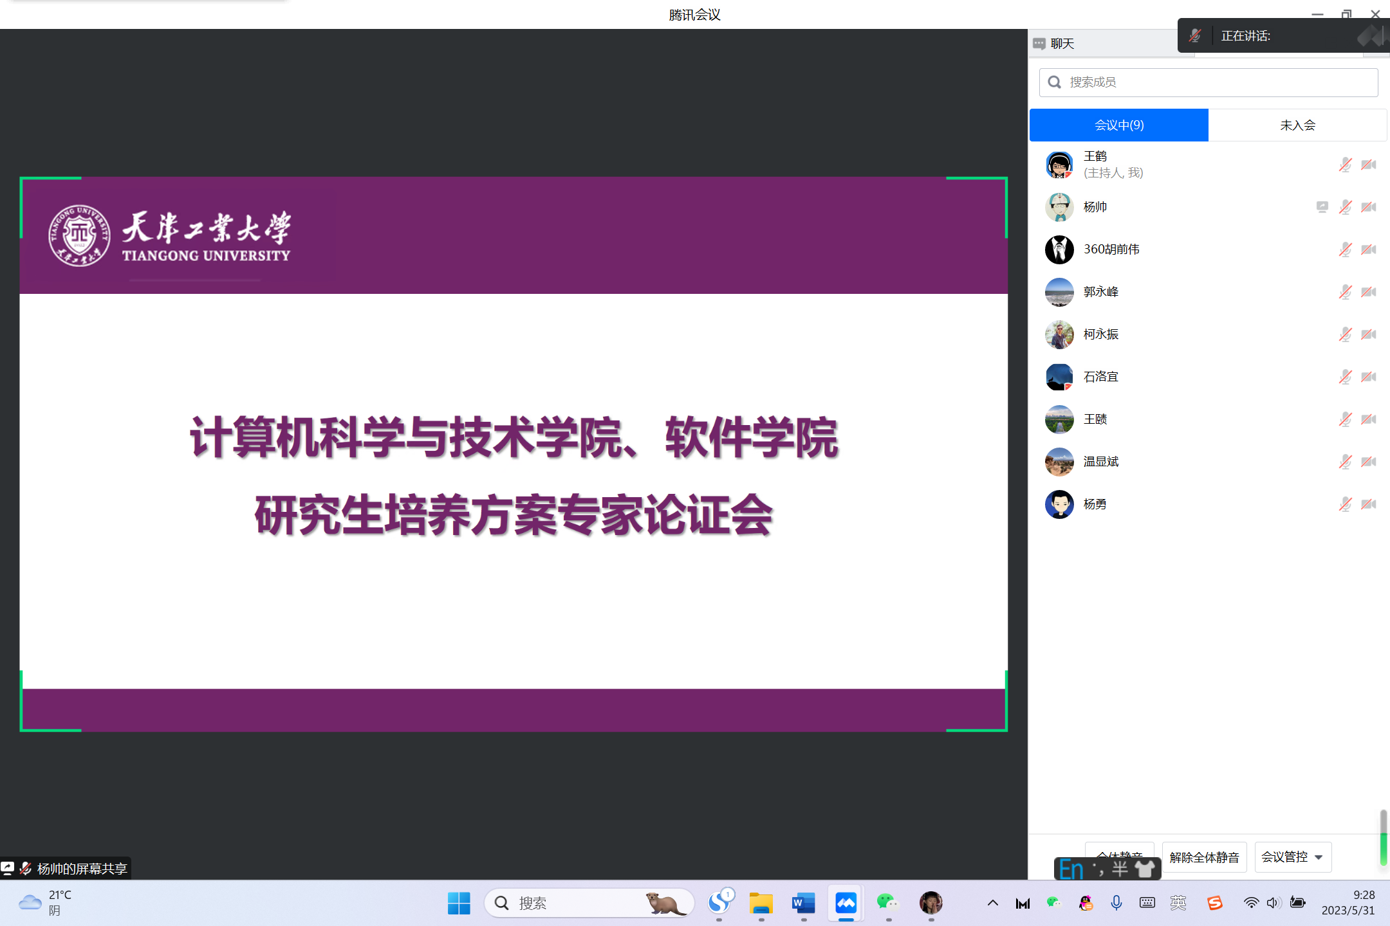The height and width of the screenshot is (926, 1390).
Task: Click the screen-share indicator icon beside 杨帅
Action: click(1322, 207)
